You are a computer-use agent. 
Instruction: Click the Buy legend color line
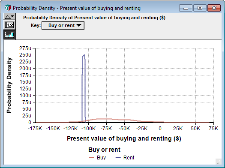pyautogui.click(x=92, y=158)
